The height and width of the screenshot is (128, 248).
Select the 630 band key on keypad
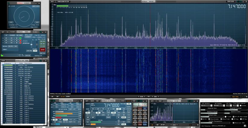[140, 112]
